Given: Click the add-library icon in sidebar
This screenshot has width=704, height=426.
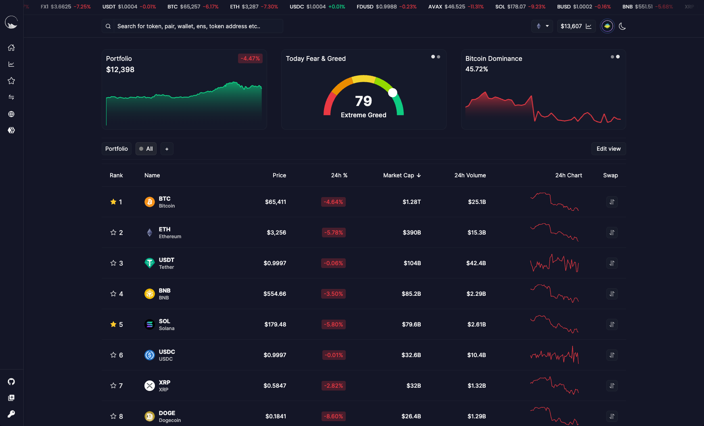Looking at the screenshot, I should tap(11, 398).
